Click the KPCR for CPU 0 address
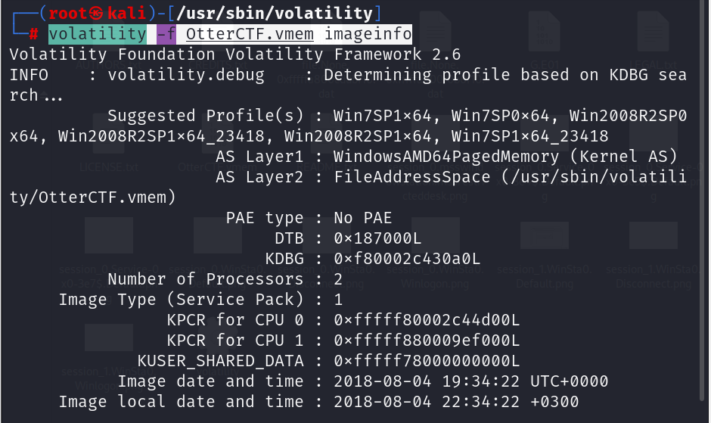Viewport: 711px width, 423px height. (x=427, y=320)
